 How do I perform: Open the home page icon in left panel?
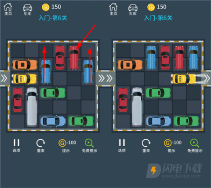click(8, 9)
